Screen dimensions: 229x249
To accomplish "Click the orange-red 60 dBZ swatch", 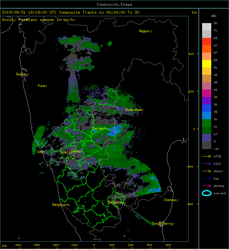I will point(207,49).
